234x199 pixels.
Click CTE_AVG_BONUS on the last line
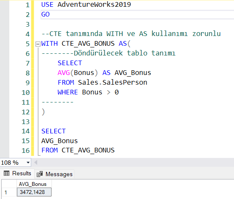pos(88,150)
